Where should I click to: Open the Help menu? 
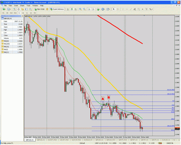click(x=42, y=5)
